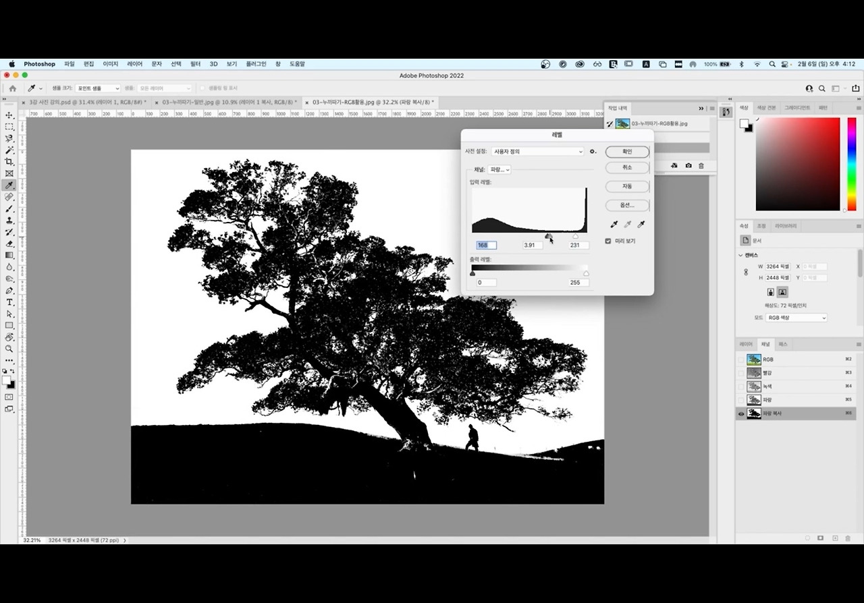Image resolution: width=864 pixels, height=603 pixels.
Task: Open the 이미지 menu
Action: 110,64
